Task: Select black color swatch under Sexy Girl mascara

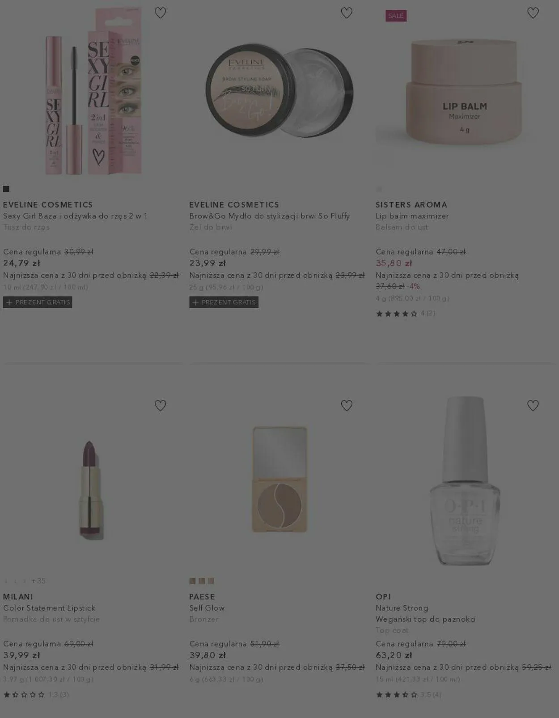Action: pos(6,189)
